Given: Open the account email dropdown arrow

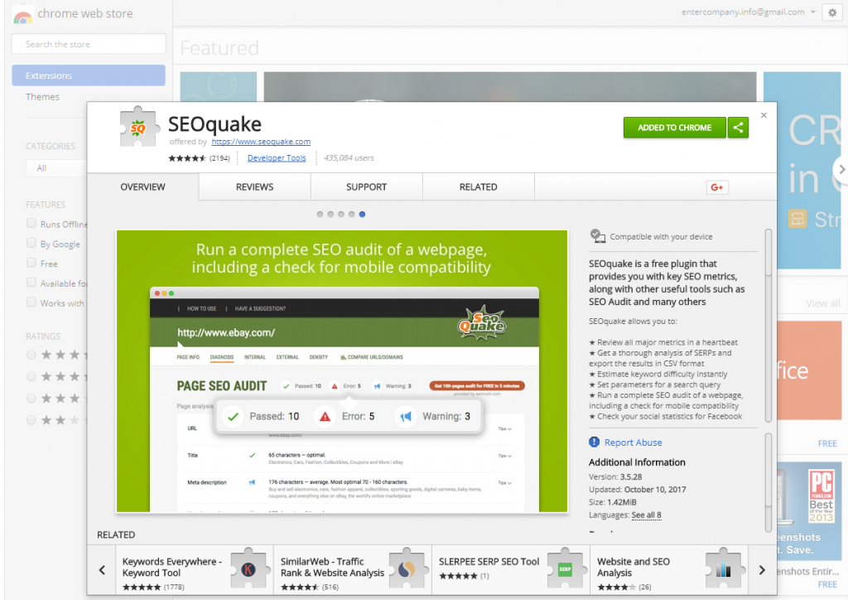Looking at the screenshot, I should 812,12.
